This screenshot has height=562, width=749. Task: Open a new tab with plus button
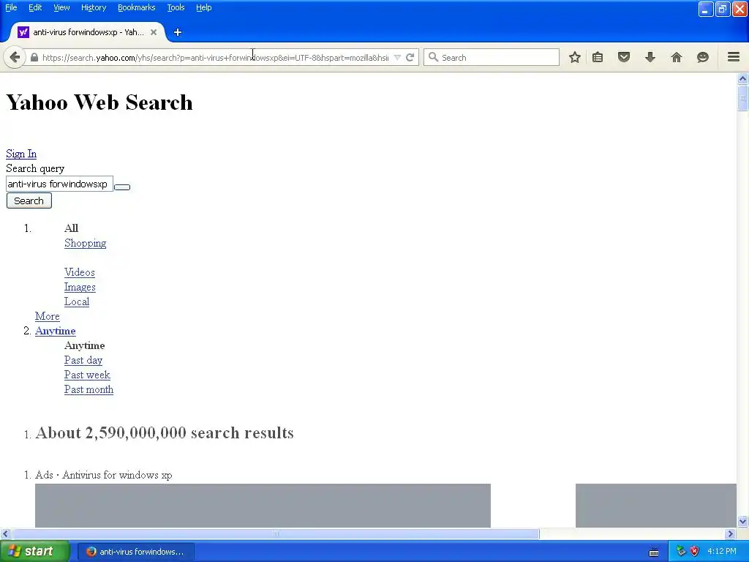(178, 32)
